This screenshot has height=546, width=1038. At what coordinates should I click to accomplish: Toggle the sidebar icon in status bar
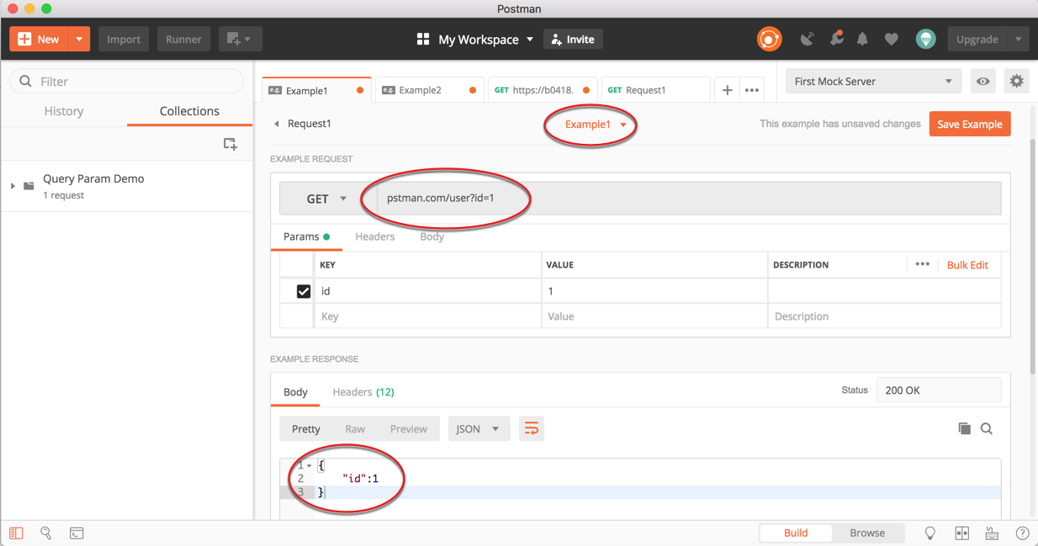pyautogui.click(x=16, y=533)
